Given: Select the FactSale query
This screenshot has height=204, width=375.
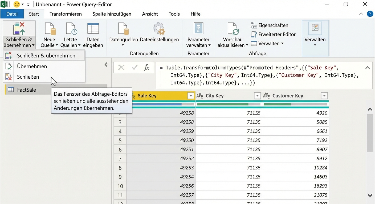Looking at the screenshot, I should coord(26,90).
